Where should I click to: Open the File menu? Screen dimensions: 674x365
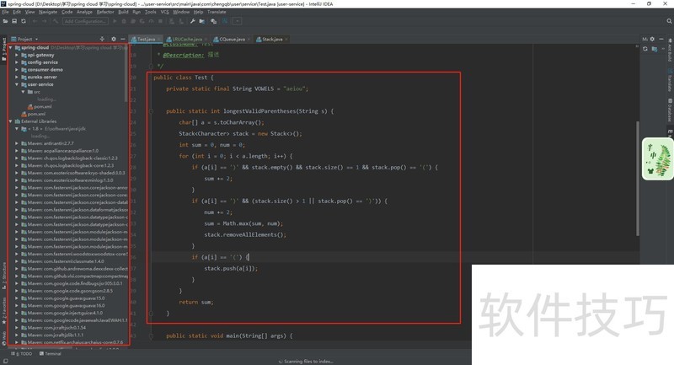(x=5, y=12)
